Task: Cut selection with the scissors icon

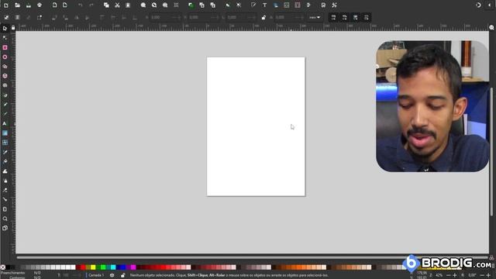Action: click(x=117, y=5)
